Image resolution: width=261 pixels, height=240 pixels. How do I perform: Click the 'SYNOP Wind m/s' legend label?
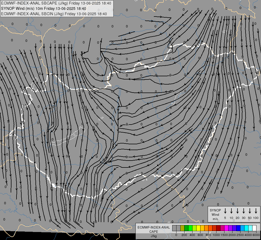point(215,215)
